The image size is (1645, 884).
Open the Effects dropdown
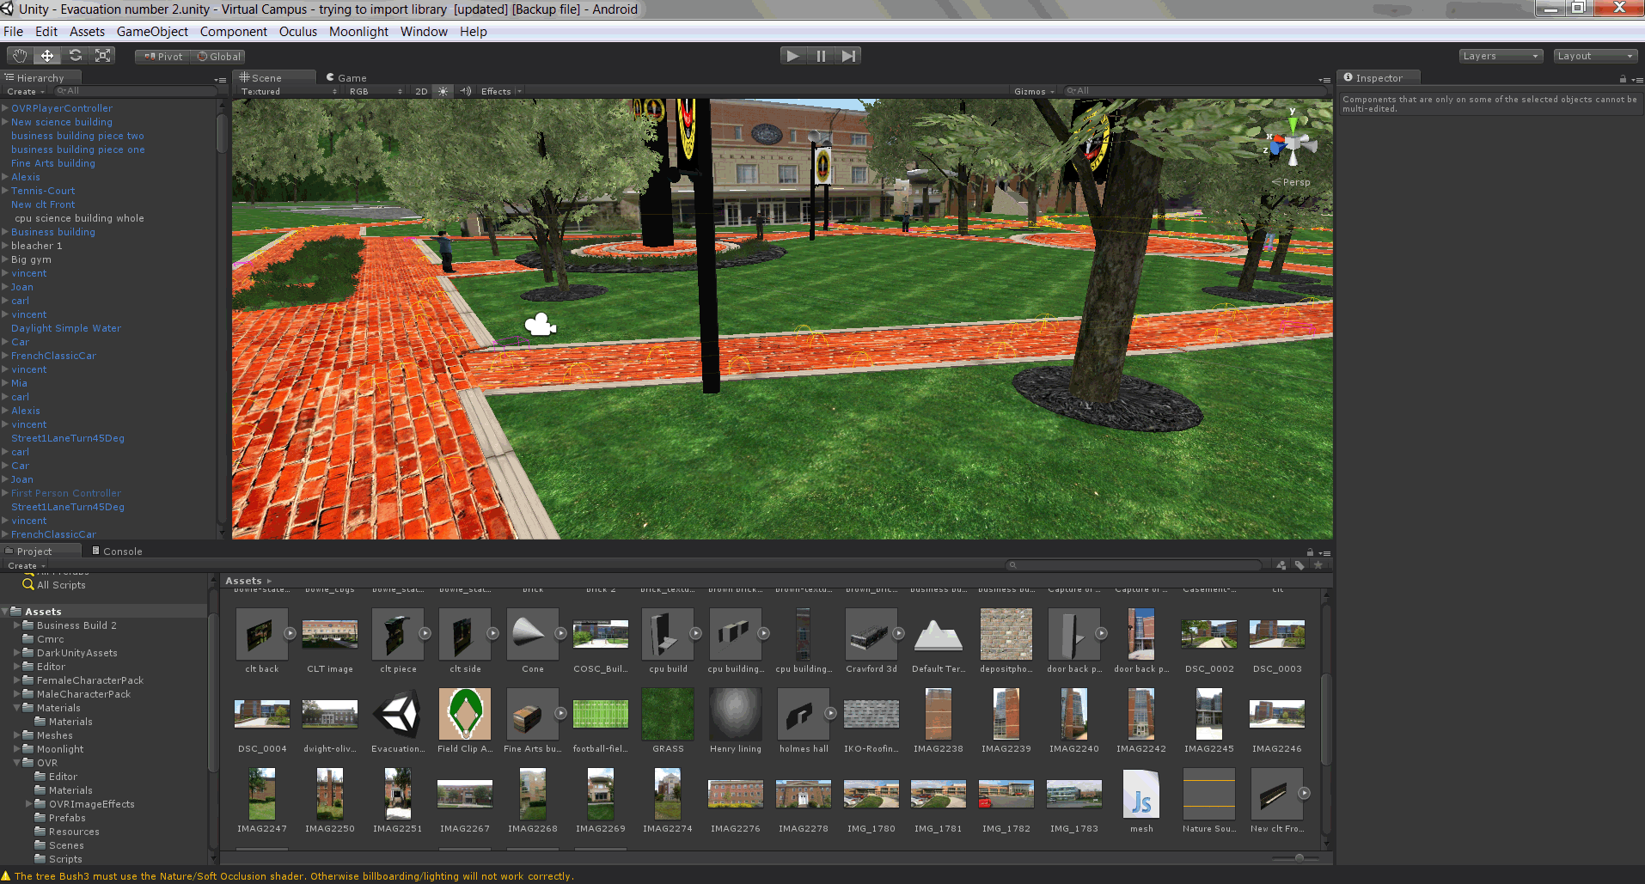point(501,91)
